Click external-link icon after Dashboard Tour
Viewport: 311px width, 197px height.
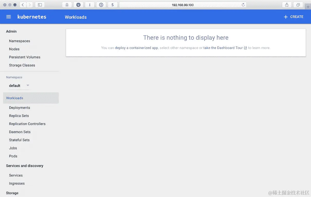[245, 48]
